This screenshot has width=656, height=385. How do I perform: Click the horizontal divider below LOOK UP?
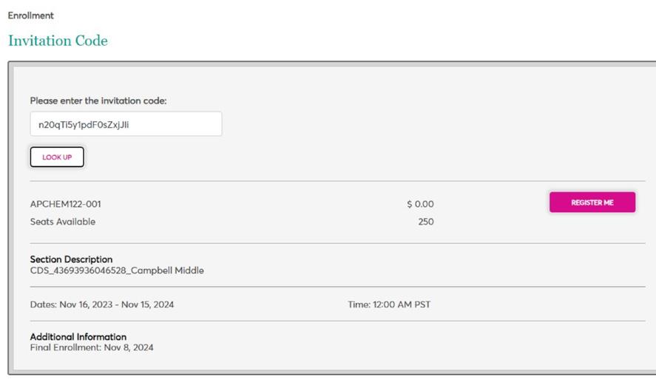point(337,181)
